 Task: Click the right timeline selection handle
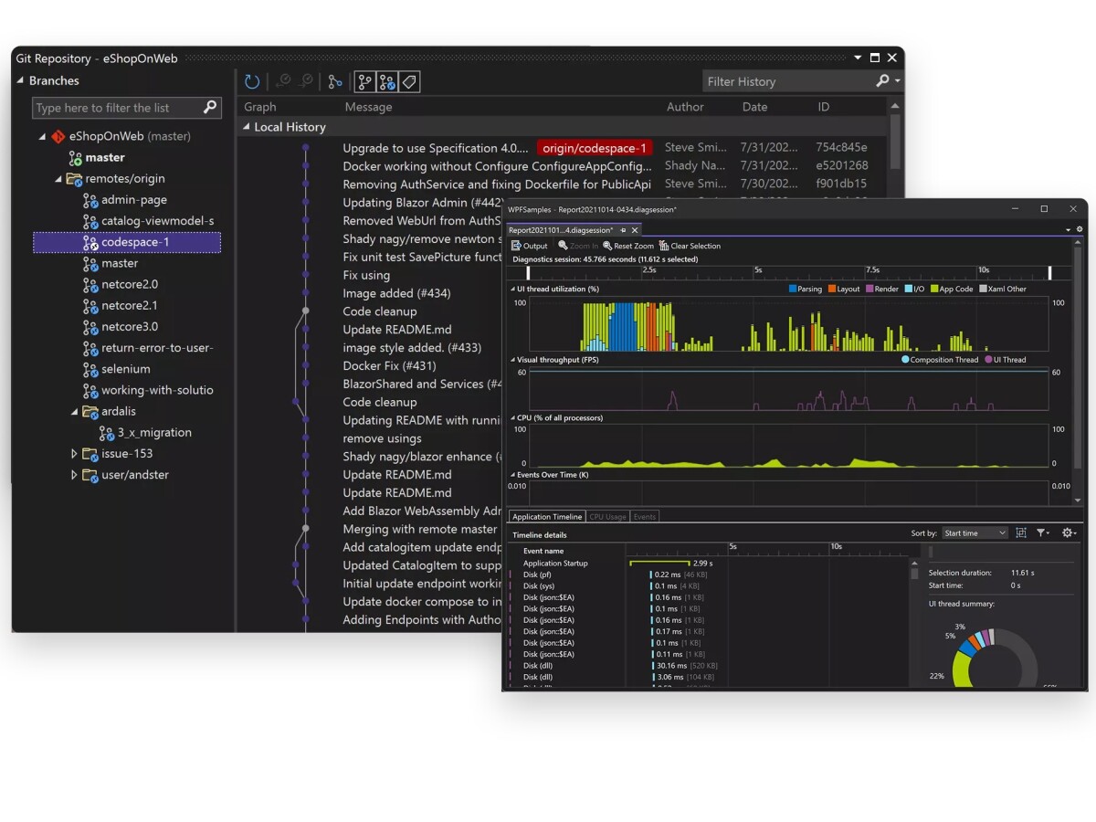pos(1049,272)
